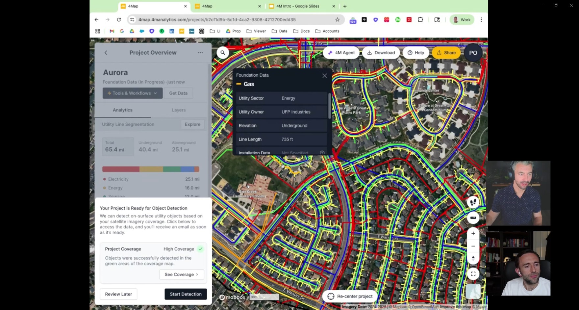579x310 pixels.
Task: Switch to 4M Intro Google Slides tab
Action: point(298,6)
